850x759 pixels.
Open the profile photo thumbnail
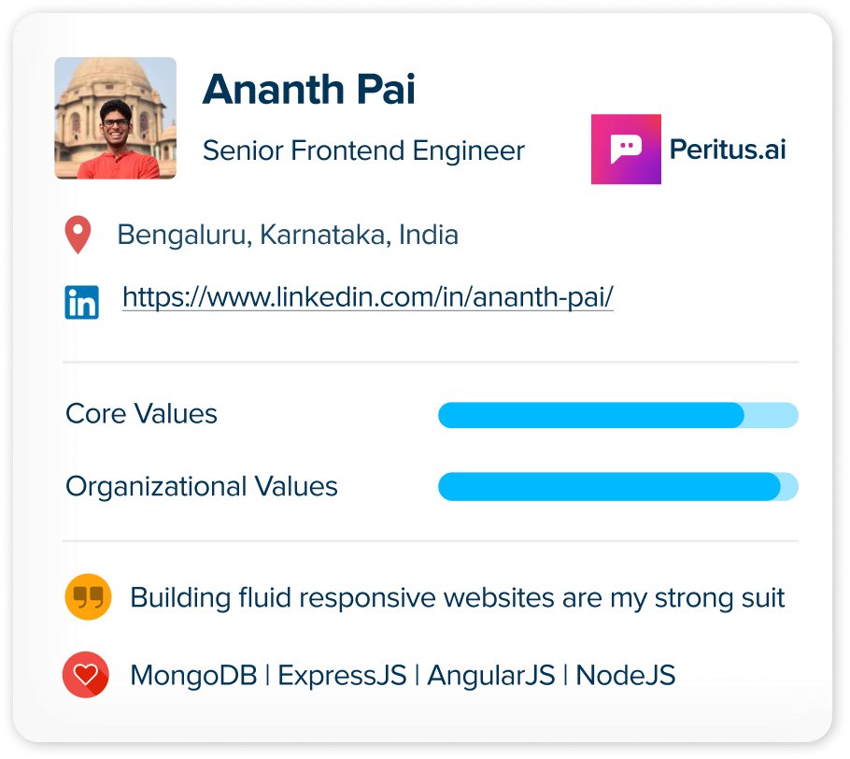click(116, 118)
